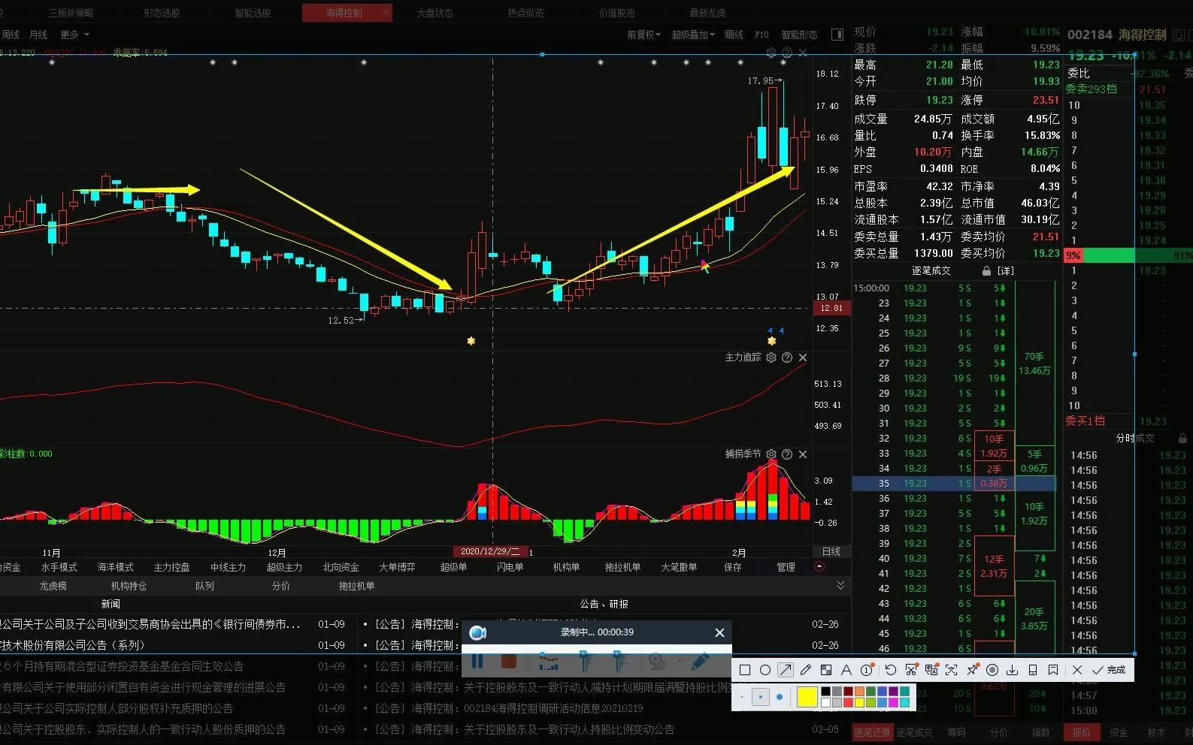Pick the current yellow color swatch
This screenshot has width=1193, height=745.
[807, 698]
